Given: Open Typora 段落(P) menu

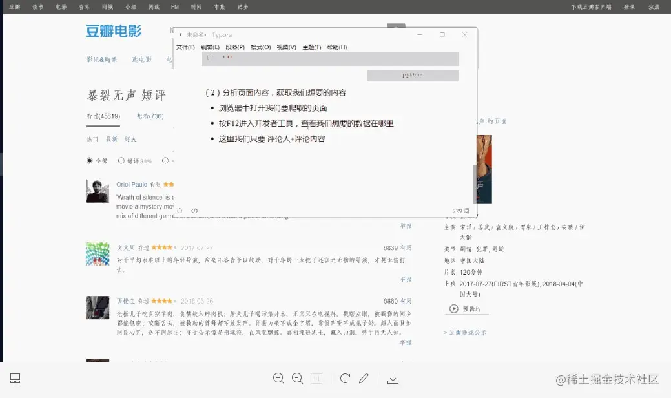Looking at the screenshot, I should [x=235, y=47].
